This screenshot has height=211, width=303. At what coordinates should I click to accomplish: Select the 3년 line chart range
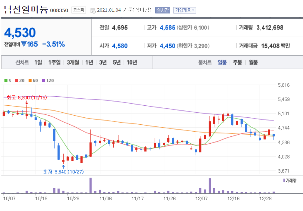point(103,63)
